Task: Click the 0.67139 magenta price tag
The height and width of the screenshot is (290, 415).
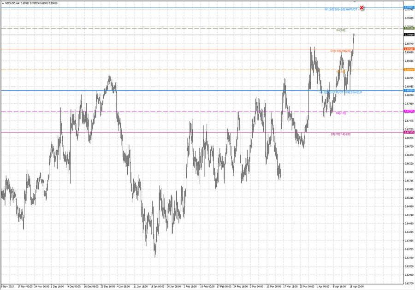Action: pos(409,132)
